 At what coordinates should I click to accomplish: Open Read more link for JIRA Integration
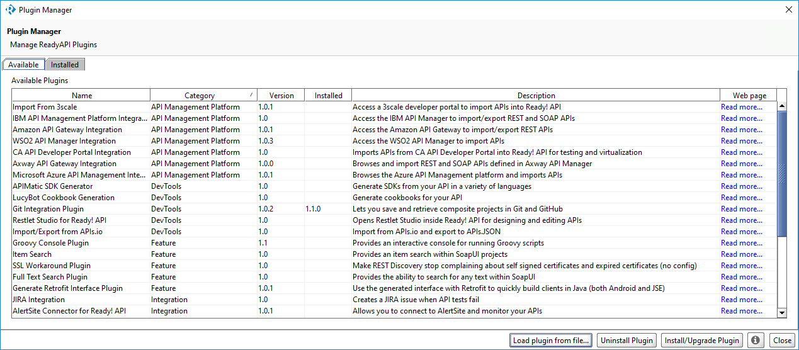point(741,300)
